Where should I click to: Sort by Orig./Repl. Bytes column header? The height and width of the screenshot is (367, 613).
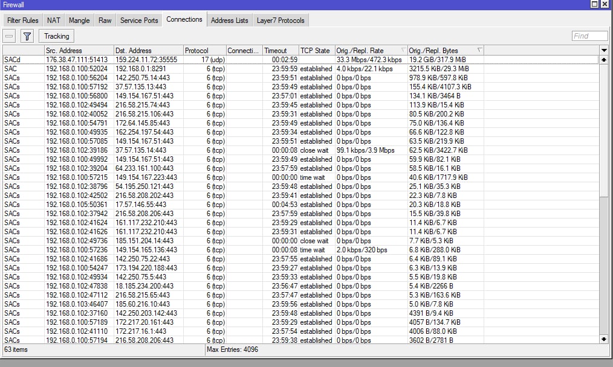point(446,50)
